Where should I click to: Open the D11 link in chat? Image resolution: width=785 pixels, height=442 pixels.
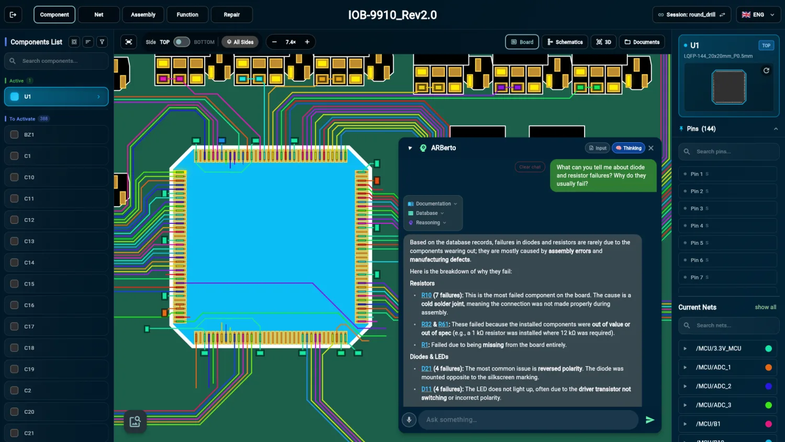[427, 389]
